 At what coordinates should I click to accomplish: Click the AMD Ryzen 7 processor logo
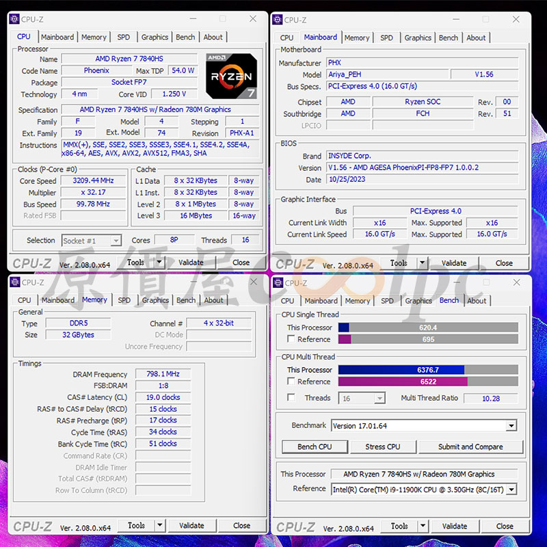click(x=231, y=76)
